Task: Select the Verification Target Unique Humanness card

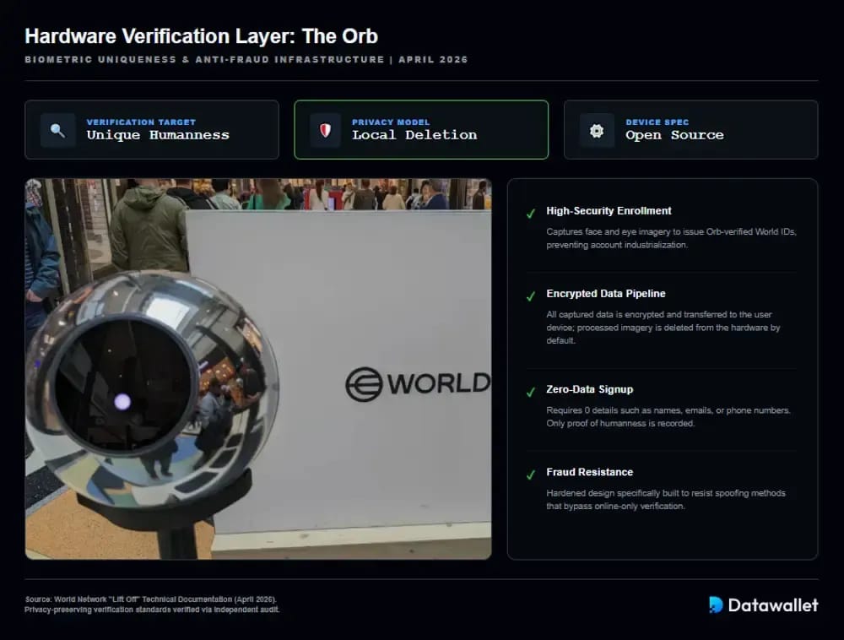Action: [152, 130]
